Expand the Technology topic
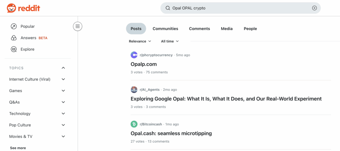340x151 pixels. click(63, 113)
